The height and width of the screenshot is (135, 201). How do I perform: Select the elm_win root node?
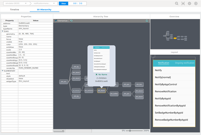63,82
